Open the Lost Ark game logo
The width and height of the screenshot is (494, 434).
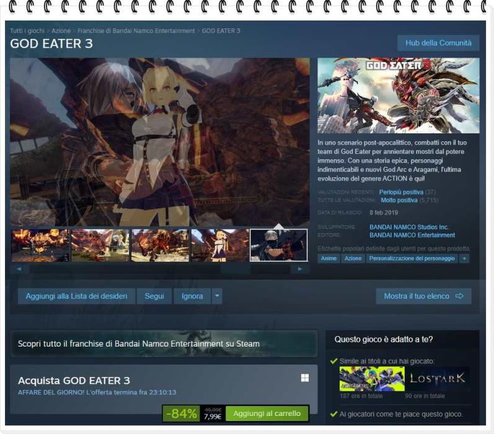438,379
